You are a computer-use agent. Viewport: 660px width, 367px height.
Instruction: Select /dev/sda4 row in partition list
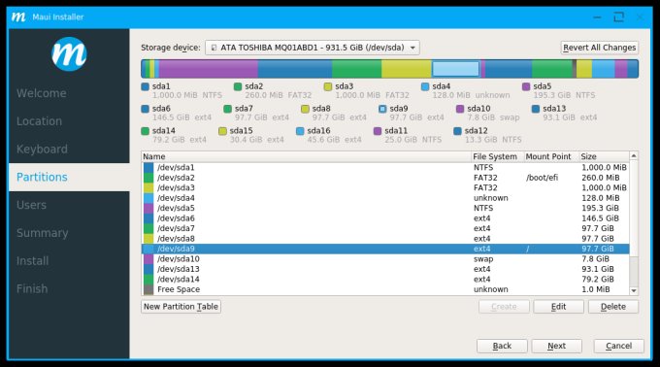tap(385, 198)
